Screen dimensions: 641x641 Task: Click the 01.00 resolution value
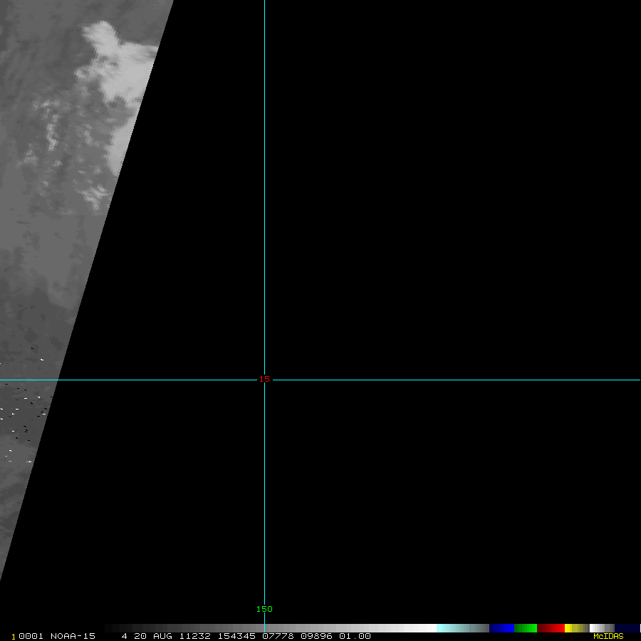[x=355, y=636]
